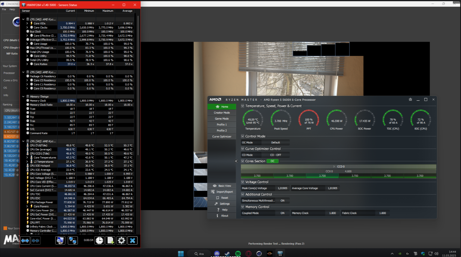Select Creator Mode in Ryzen Master
Screen dimensions: 461x257
tap(222, 113)
